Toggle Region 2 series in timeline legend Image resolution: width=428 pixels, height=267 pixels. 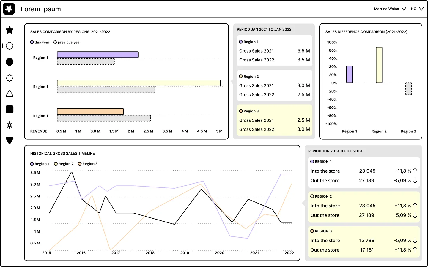pos(64,164)
